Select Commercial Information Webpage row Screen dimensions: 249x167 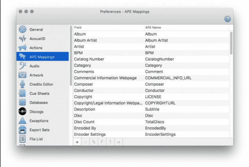click(x=151, y=78)
